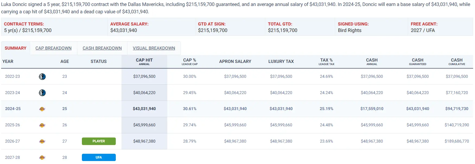Click the bold $43,031,940 cap hit for 2024-25

click(144, 109)
